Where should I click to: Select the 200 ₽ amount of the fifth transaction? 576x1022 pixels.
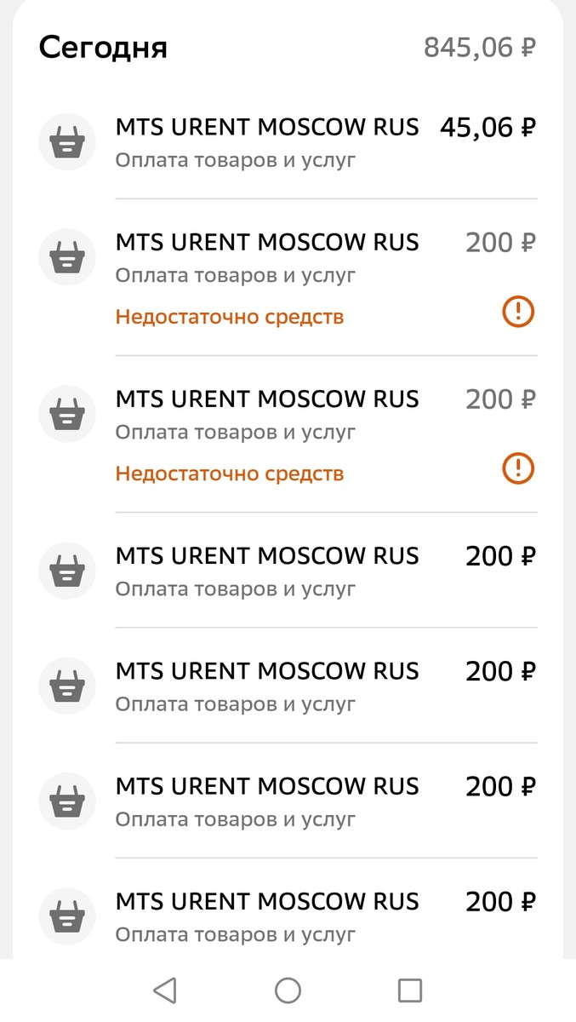click(499, 671)
